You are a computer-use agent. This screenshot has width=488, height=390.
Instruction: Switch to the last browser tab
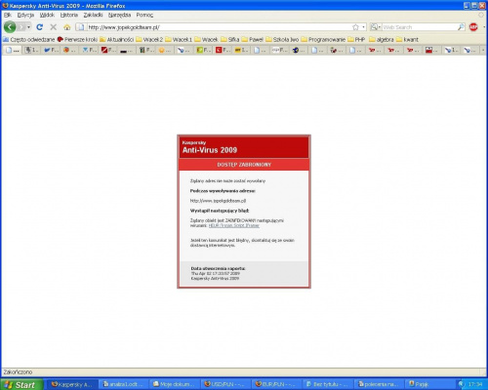[469, 50]
